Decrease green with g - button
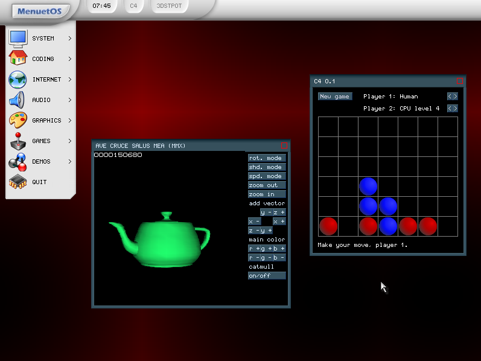Image resolution: width=481 pixels, height=361 pixels. click(266, 258)
